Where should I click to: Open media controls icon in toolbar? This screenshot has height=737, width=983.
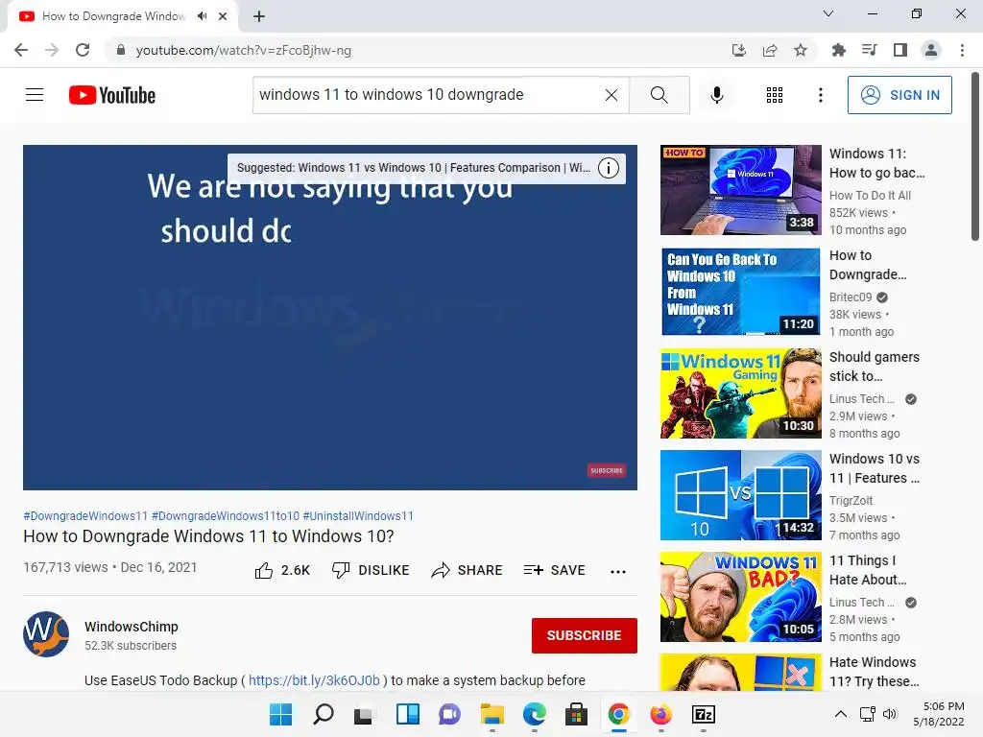coord(869,50)
